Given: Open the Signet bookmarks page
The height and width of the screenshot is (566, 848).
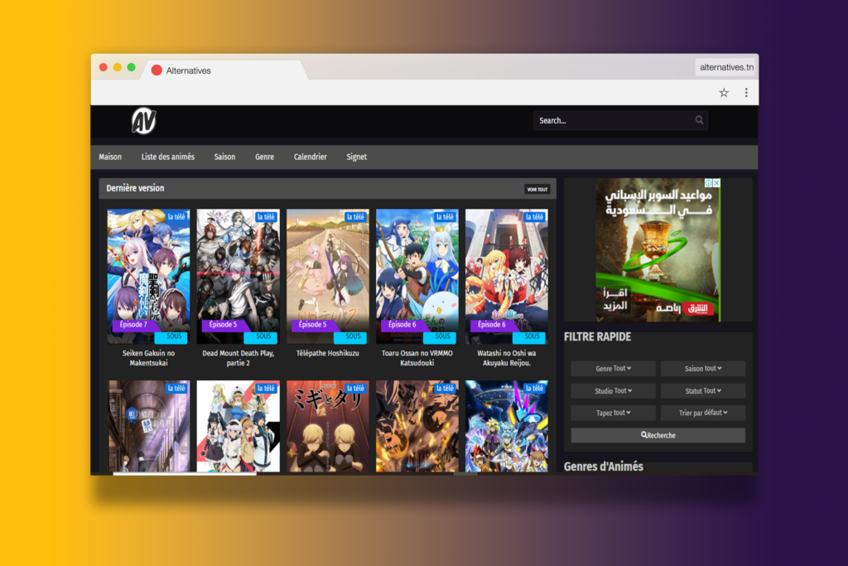Looking at the screenshot, I should point(356,157).
